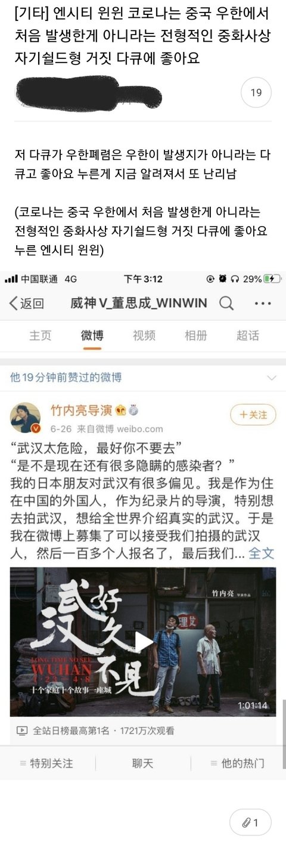Viewport: 286px width, 851px height.
Task: Tap the 19 comment count bubble
Action: (x=256, y=92)
